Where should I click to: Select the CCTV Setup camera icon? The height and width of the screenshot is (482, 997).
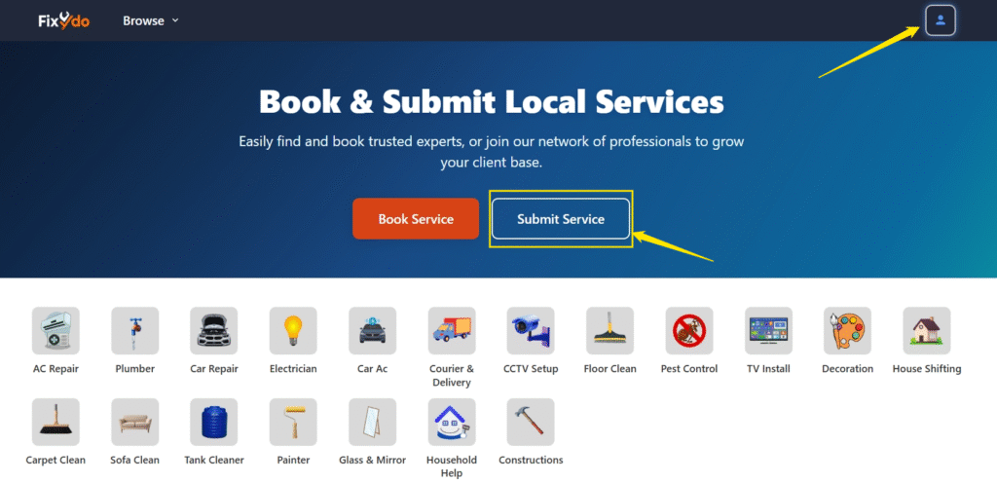531,331
